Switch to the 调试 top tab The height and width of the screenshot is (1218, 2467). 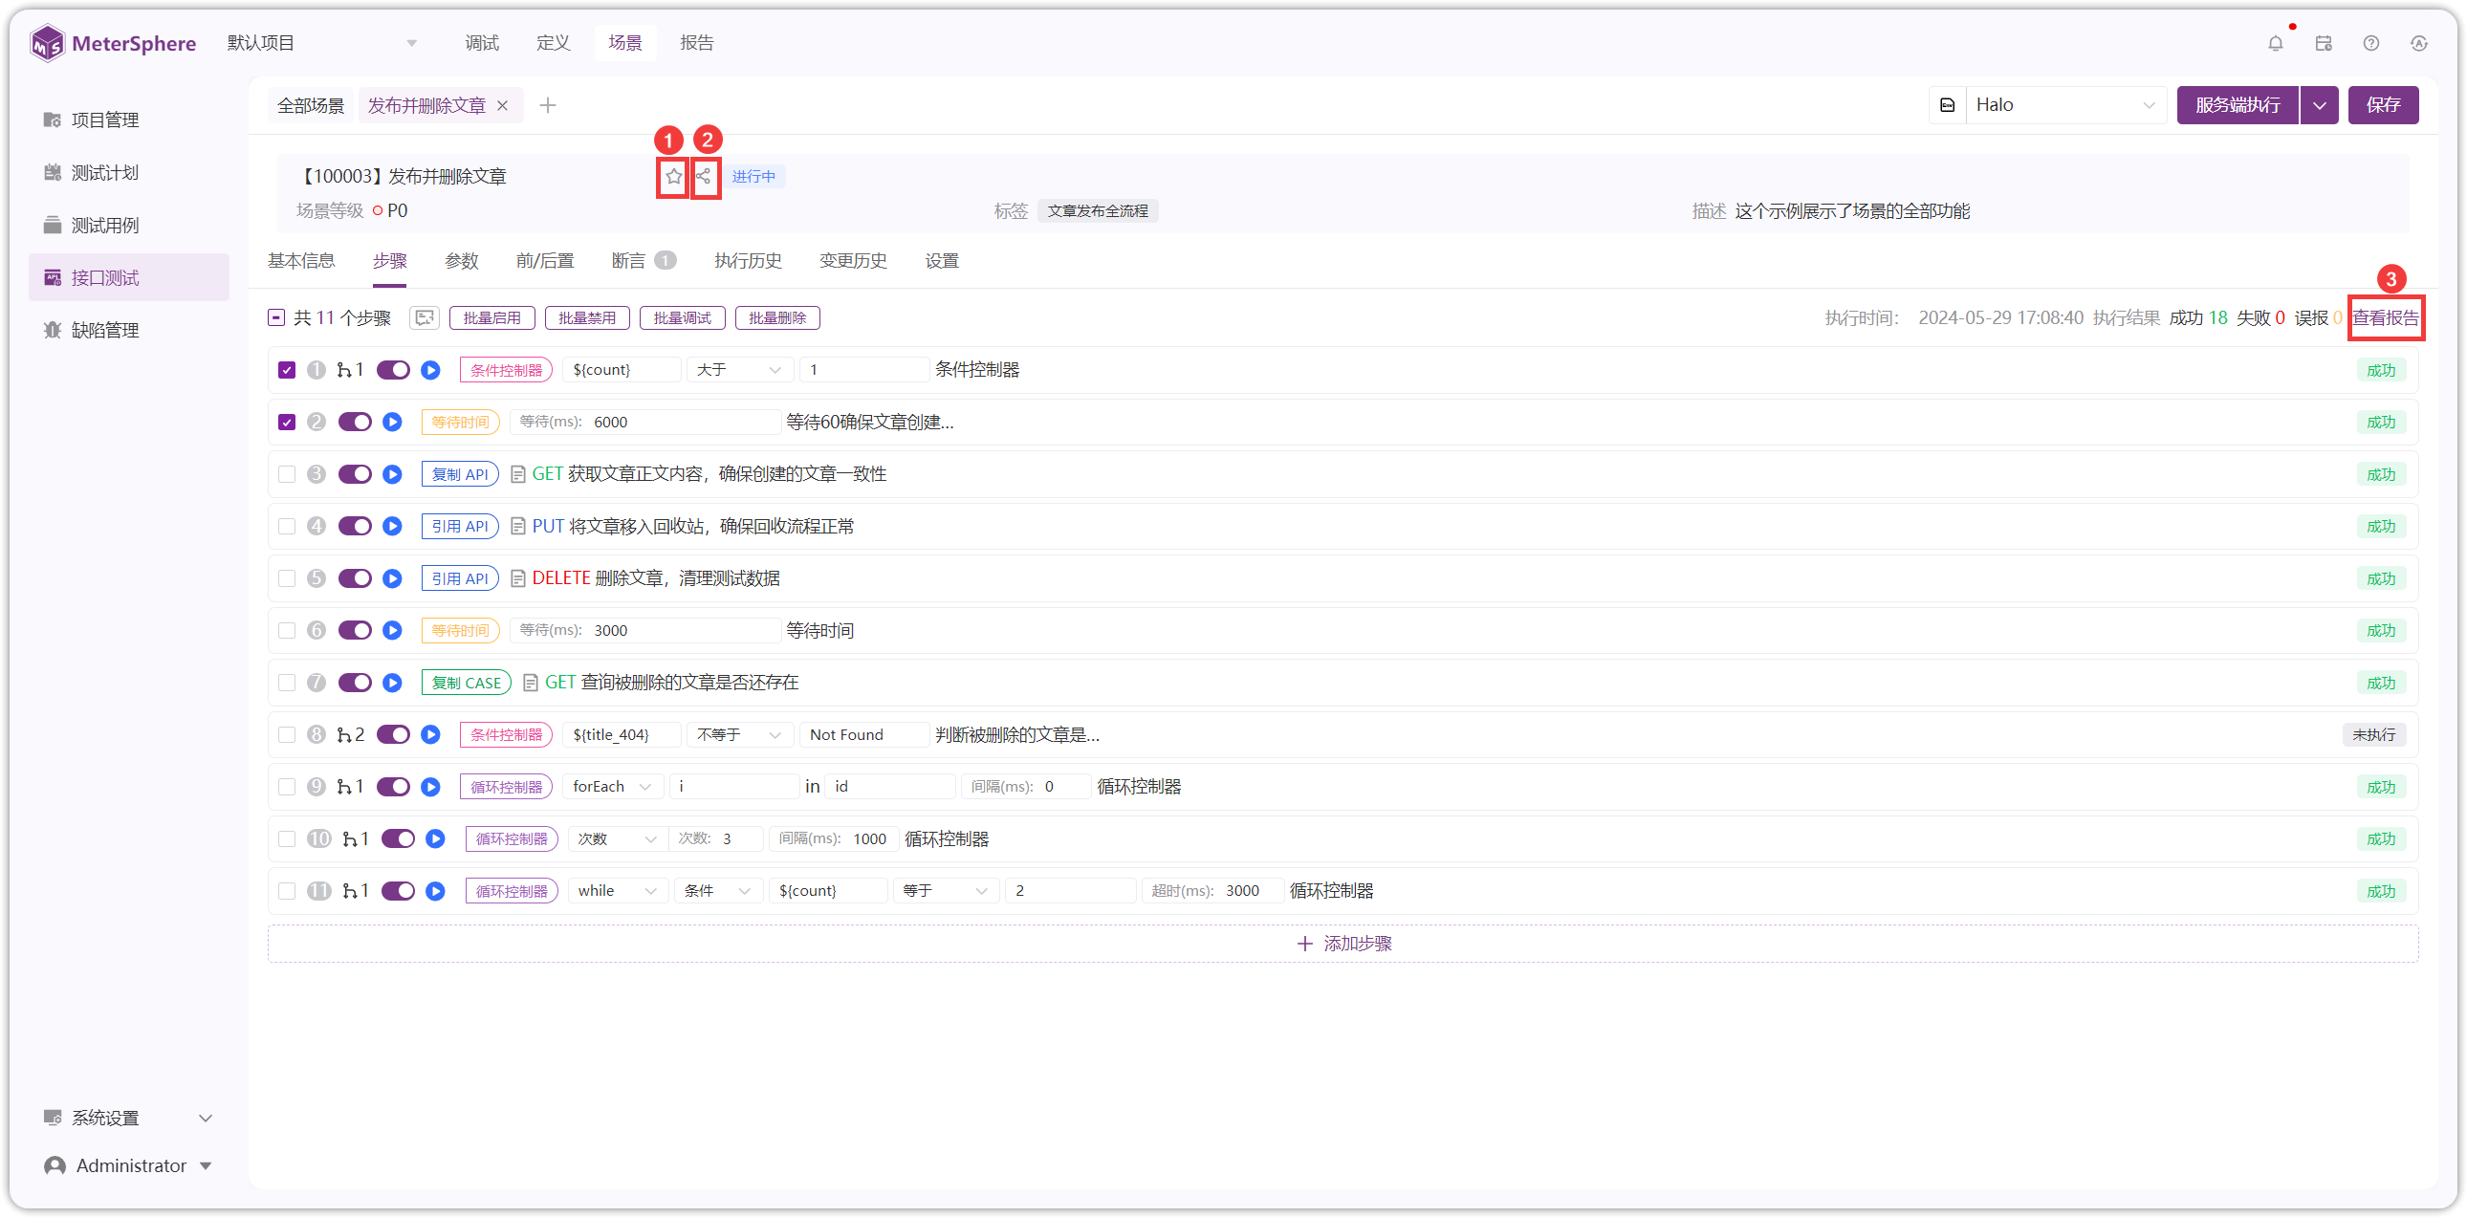pos(482,43)
